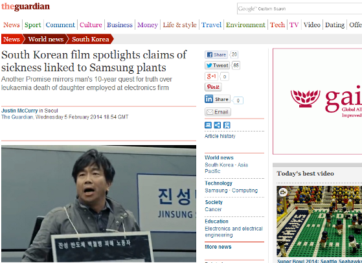Click the Cancer topic link
Viewport: 362px width, 263px height.
[213, 209]
